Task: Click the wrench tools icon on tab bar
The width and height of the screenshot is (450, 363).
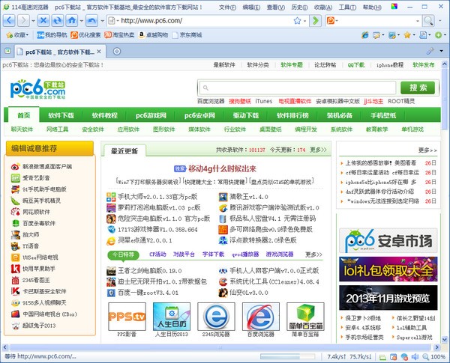Action: tap(430, 51)
